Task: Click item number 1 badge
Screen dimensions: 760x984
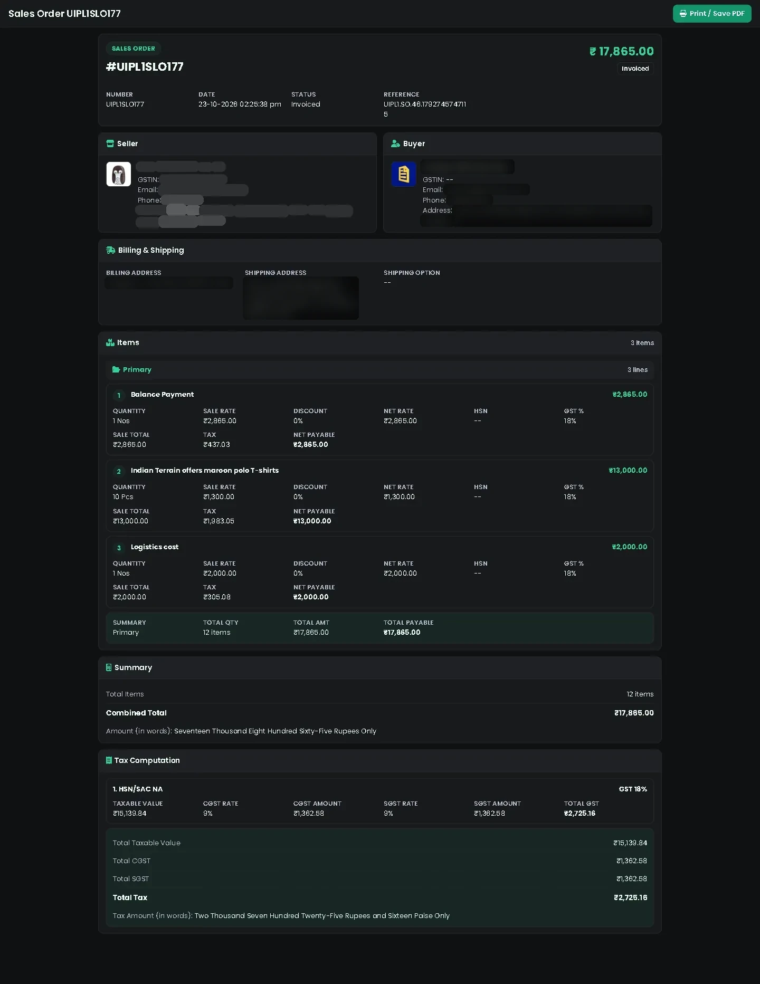Action: (119, 395)
